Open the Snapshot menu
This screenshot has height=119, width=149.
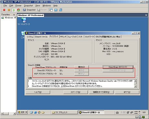(x=29, y=5)
